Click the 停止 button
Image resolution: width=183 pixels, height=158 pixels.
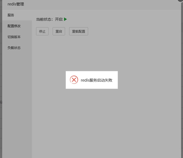[x=42, y=31]
